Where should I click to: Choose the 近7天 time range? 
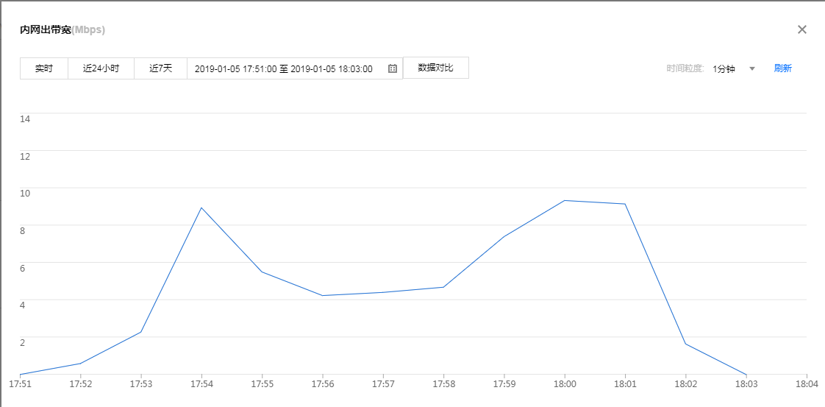(160, 68)
